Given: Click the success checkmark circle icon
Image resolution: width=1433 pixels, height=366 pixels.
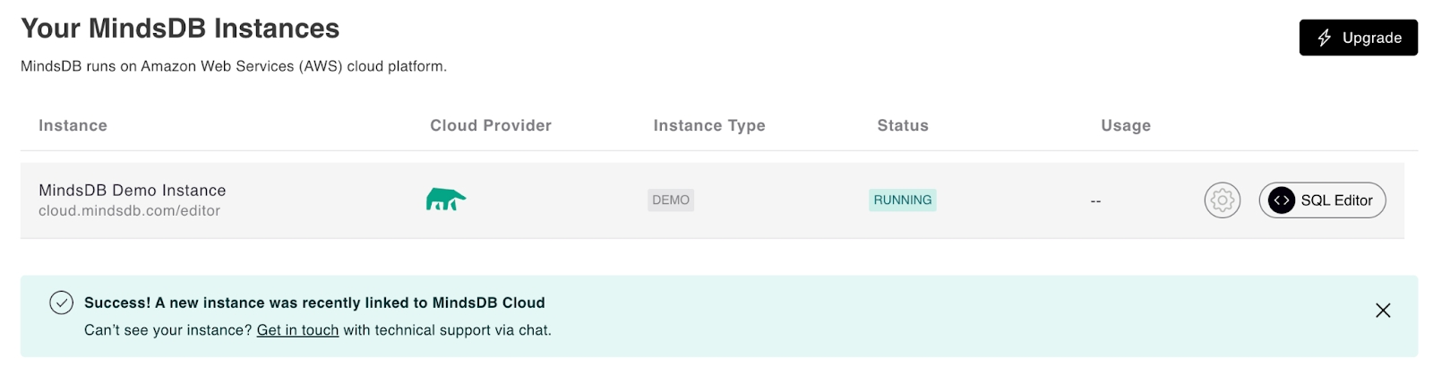Looking at the screenshot, I should (x=61, y=303).
